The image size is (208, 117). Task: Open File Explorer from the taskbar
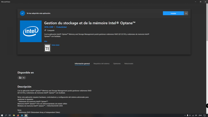click(x=14, y=115)
